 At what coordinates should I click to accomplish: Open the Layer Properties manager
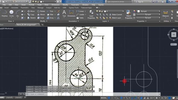click(x=91, y=14)
